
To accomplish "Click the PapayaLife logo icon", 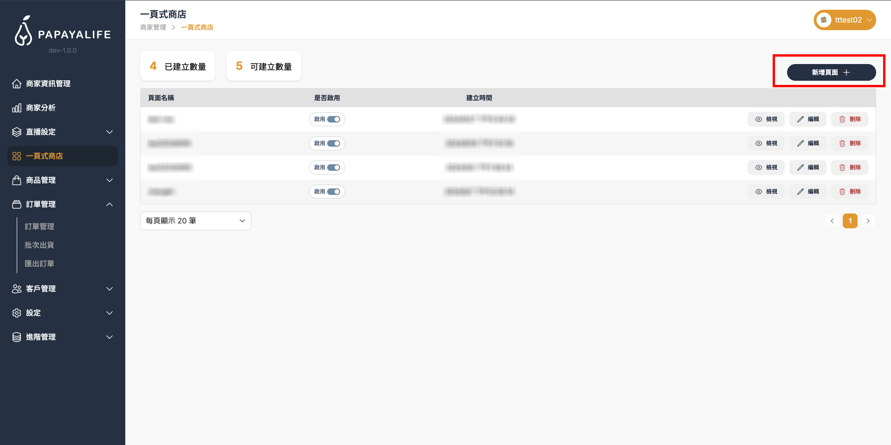I will point(23,32).
